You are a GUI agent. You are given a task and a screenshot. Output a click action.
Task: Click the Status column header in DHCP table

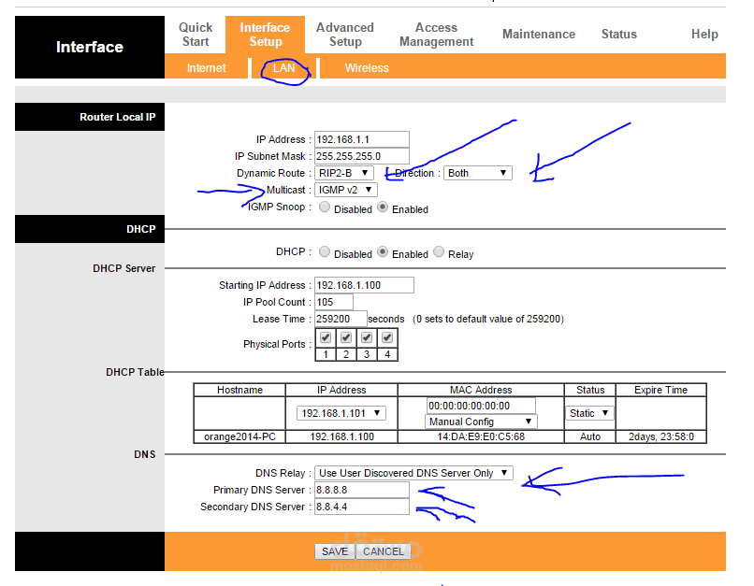click(x=590, y=390)
